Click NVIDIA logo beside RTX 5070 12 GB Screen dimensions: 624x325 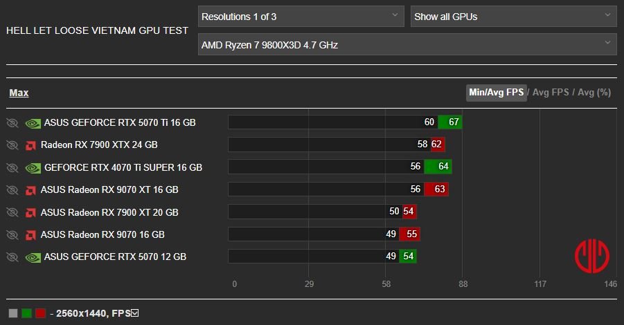pyautogui.click(x=33, y=258)
